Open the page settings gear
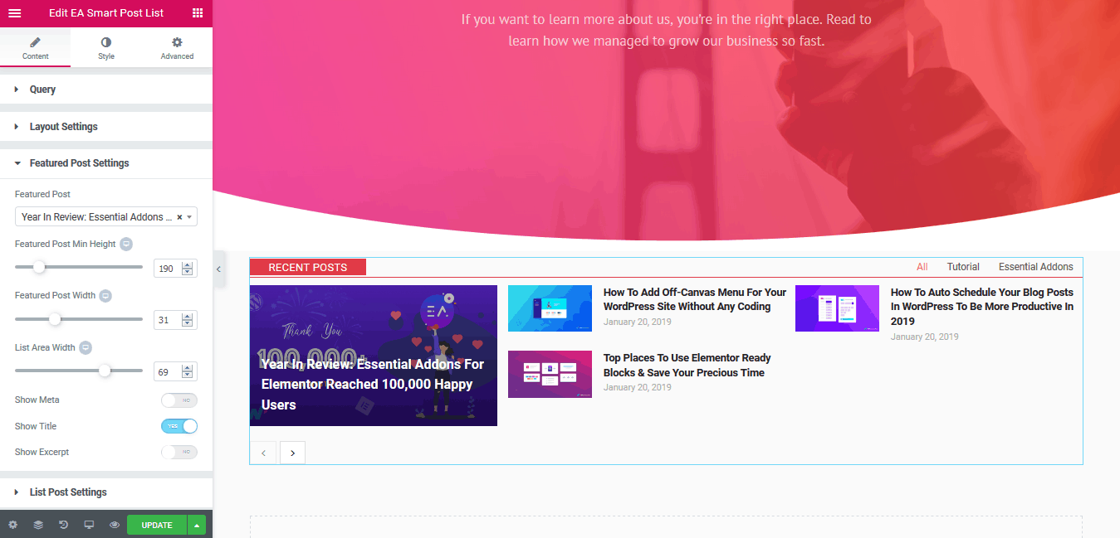1120x538 pixels. (12, 525)
